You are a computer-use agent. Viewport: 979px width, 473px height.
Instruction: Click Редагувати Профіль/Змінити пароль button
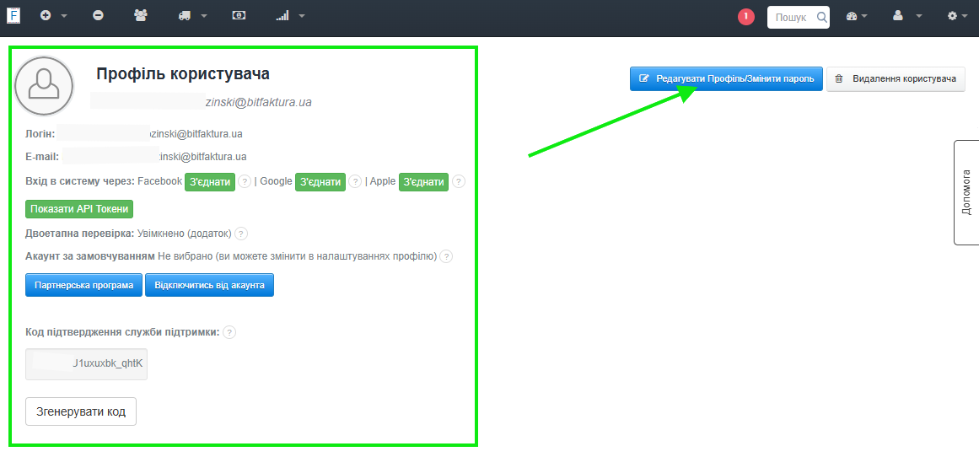pyautogui.click(x=726, y=79)
